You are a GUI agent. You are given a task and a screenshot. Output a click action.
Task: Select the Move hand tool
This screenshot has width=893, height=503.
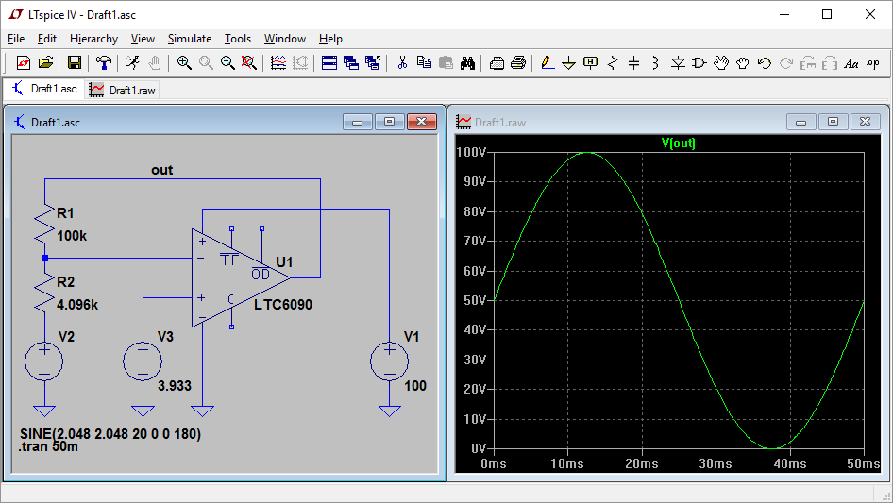tap(721, 62)
